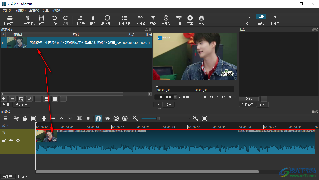Open the 'Open Other' toolbar dropdown

(x=28, y=20)
